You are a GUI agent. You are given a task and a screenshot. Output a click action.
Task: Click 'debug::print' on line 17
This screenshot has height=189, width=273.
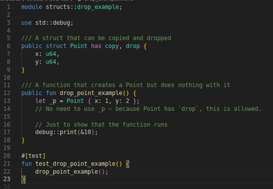[x=56, y=132]
